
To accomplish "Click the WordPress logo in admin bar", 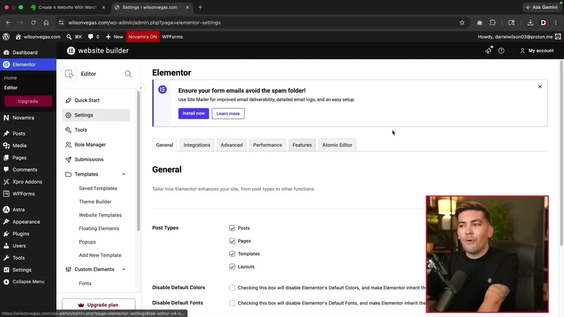I will click(x=6, y=37).
